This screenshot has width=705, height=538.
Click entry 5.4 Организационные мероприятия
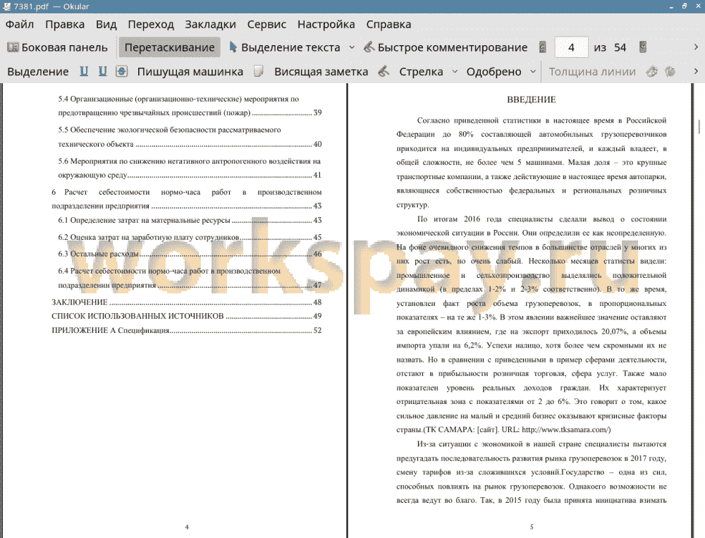[x=190, y=106]
